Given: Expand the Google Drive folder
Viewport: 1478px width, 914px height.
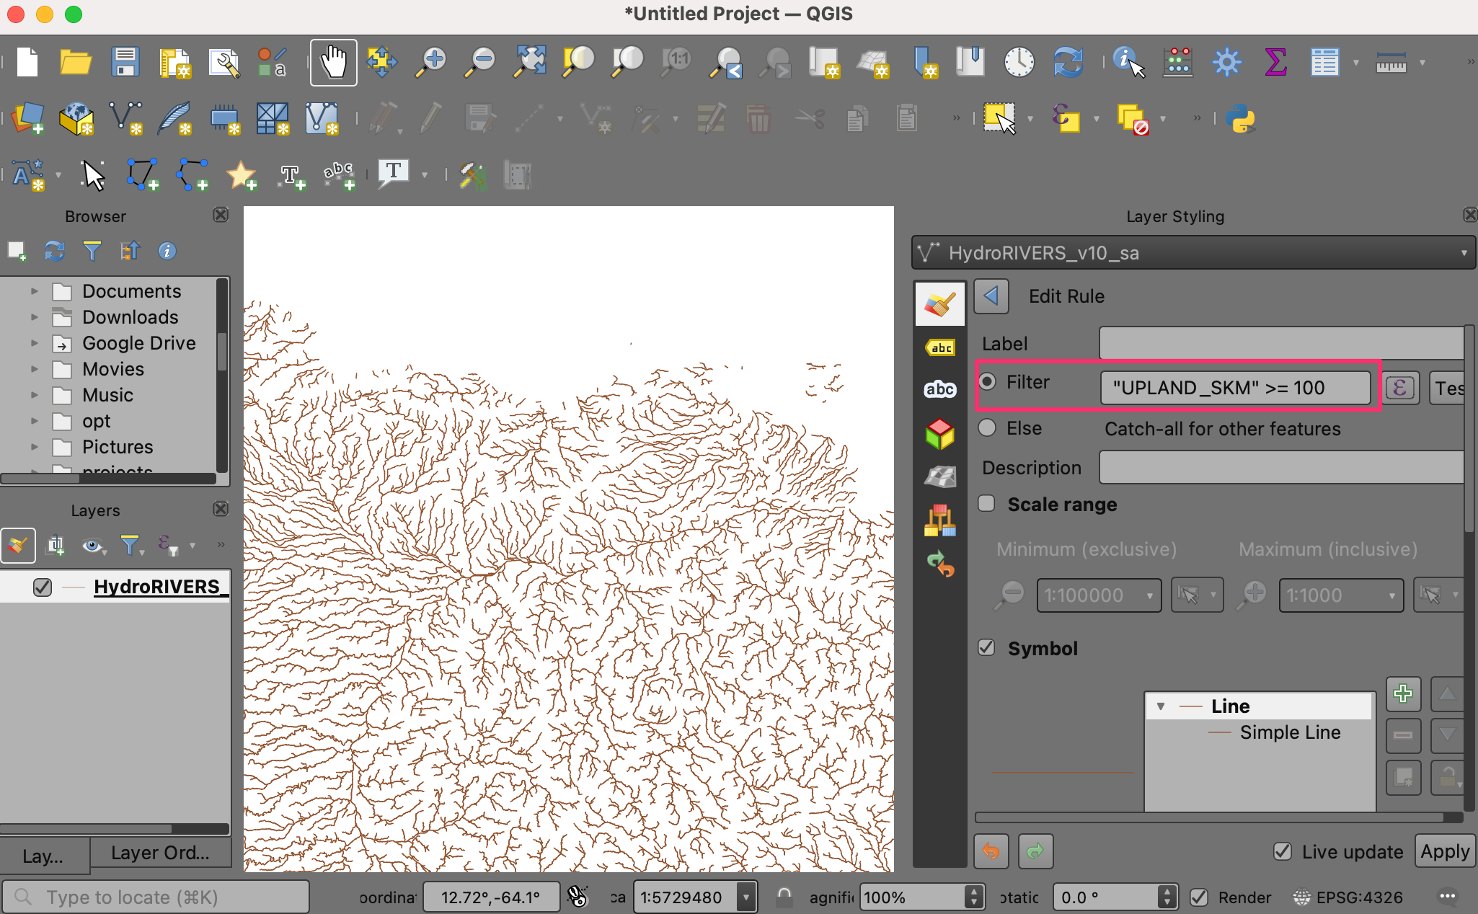Looking at the screenshot, I should (x=34, y=343).
